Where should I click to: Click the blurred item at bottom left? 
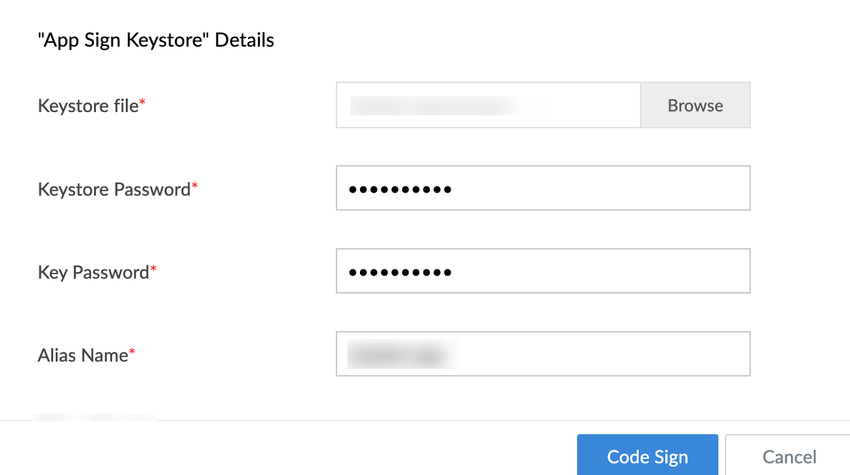point(93,418)
